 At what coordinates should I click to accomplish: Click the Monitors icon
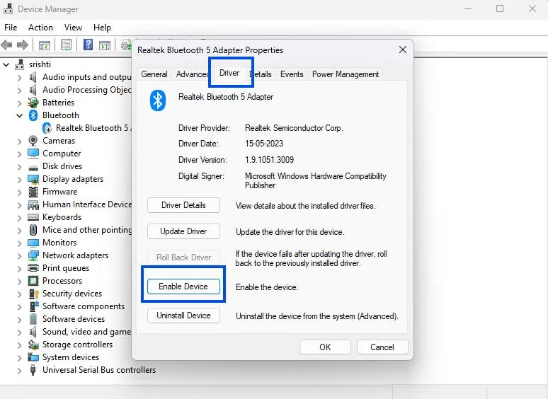(x=33, y=243)
